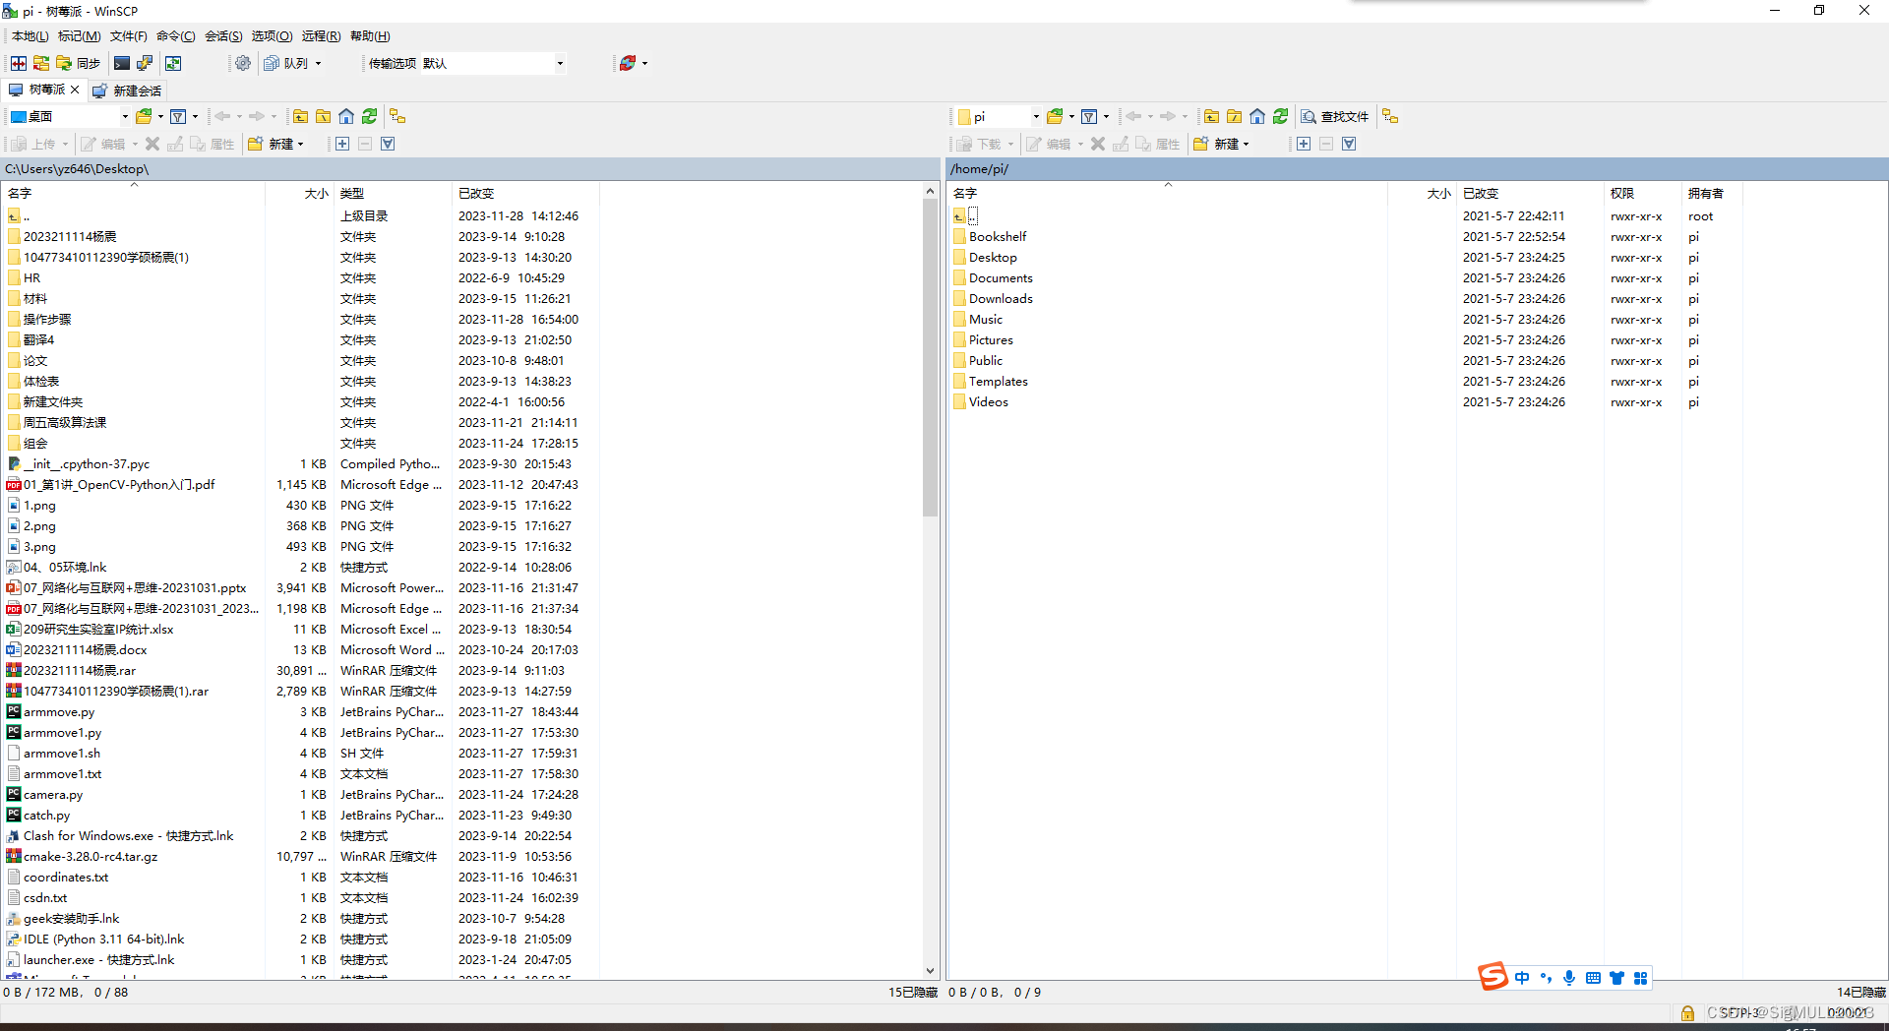Open the 标记(M) menu
Screen dimensions: 1889x1031
(x=79, y=36)
